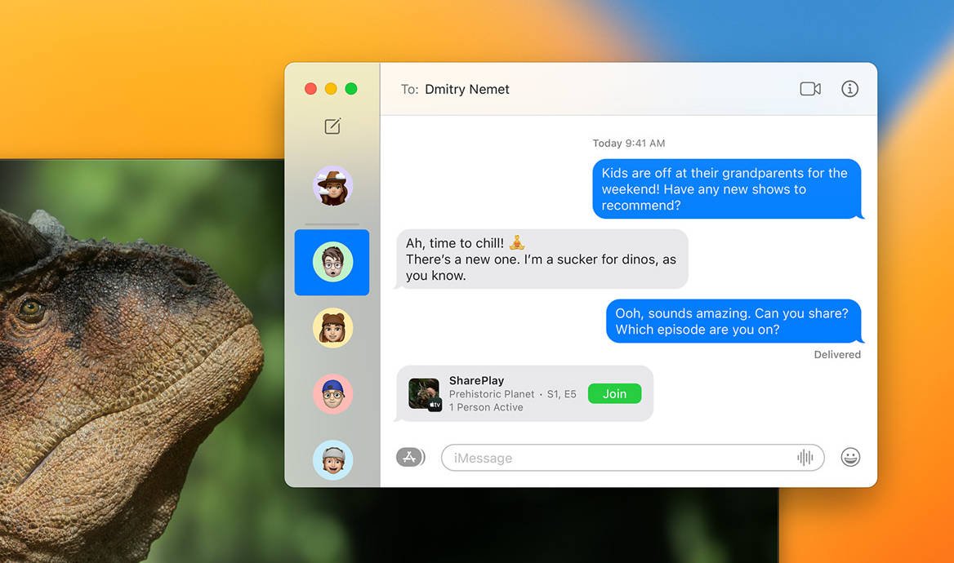Click green full-screen button on Messages
The width and height of the screenshot is (954, 563).
coord(351,89)
